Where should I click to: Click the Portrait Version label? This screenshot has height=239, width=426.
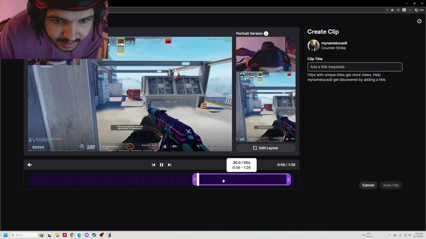(249, 34)
